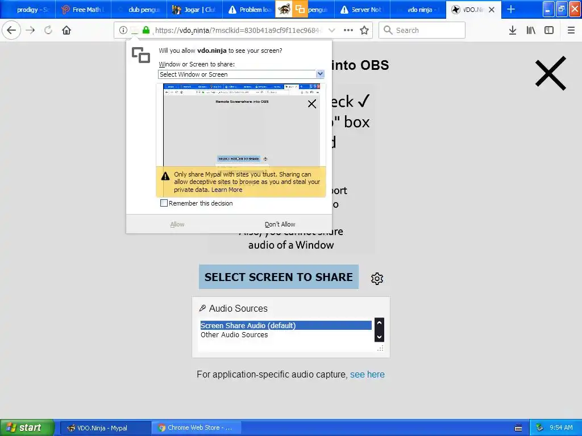Select Screen Share Audio (default) in the list

pyautogui.click(x=286, y=325)
